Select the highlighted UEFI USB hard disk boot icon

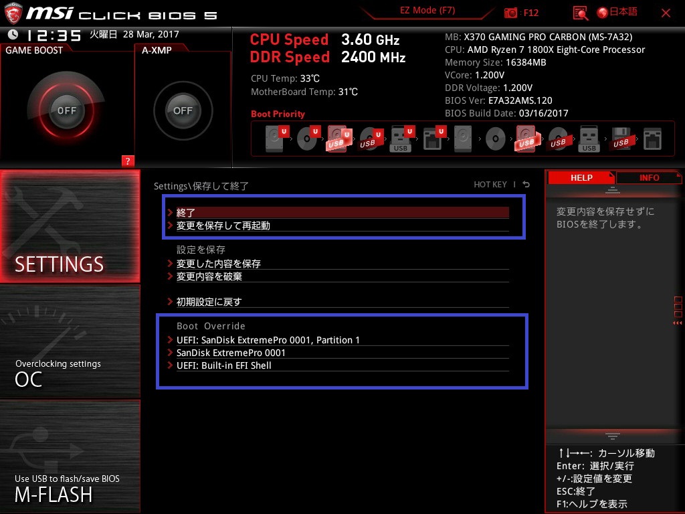coord(339,139)
